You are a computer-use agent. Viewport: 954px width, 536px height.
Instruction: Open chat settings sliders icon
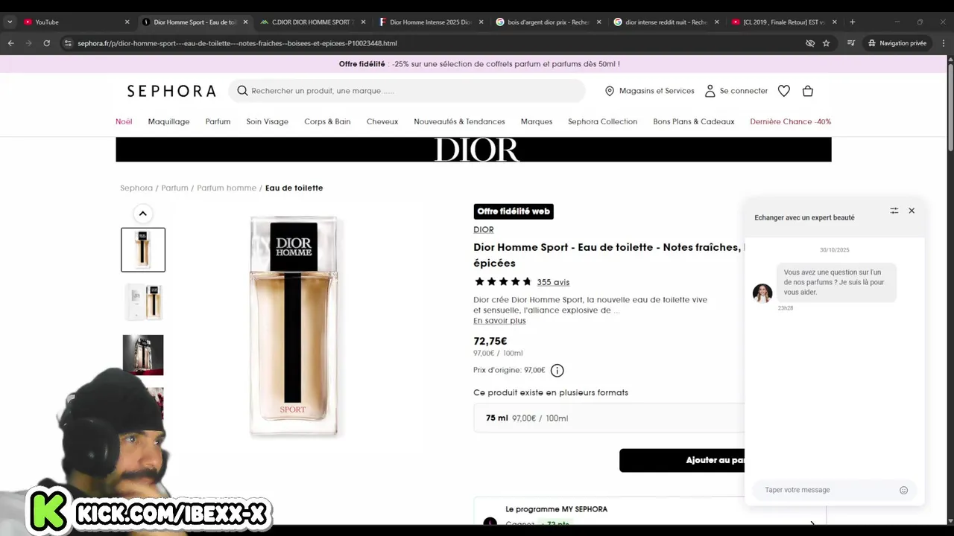[x=894, y=211]
